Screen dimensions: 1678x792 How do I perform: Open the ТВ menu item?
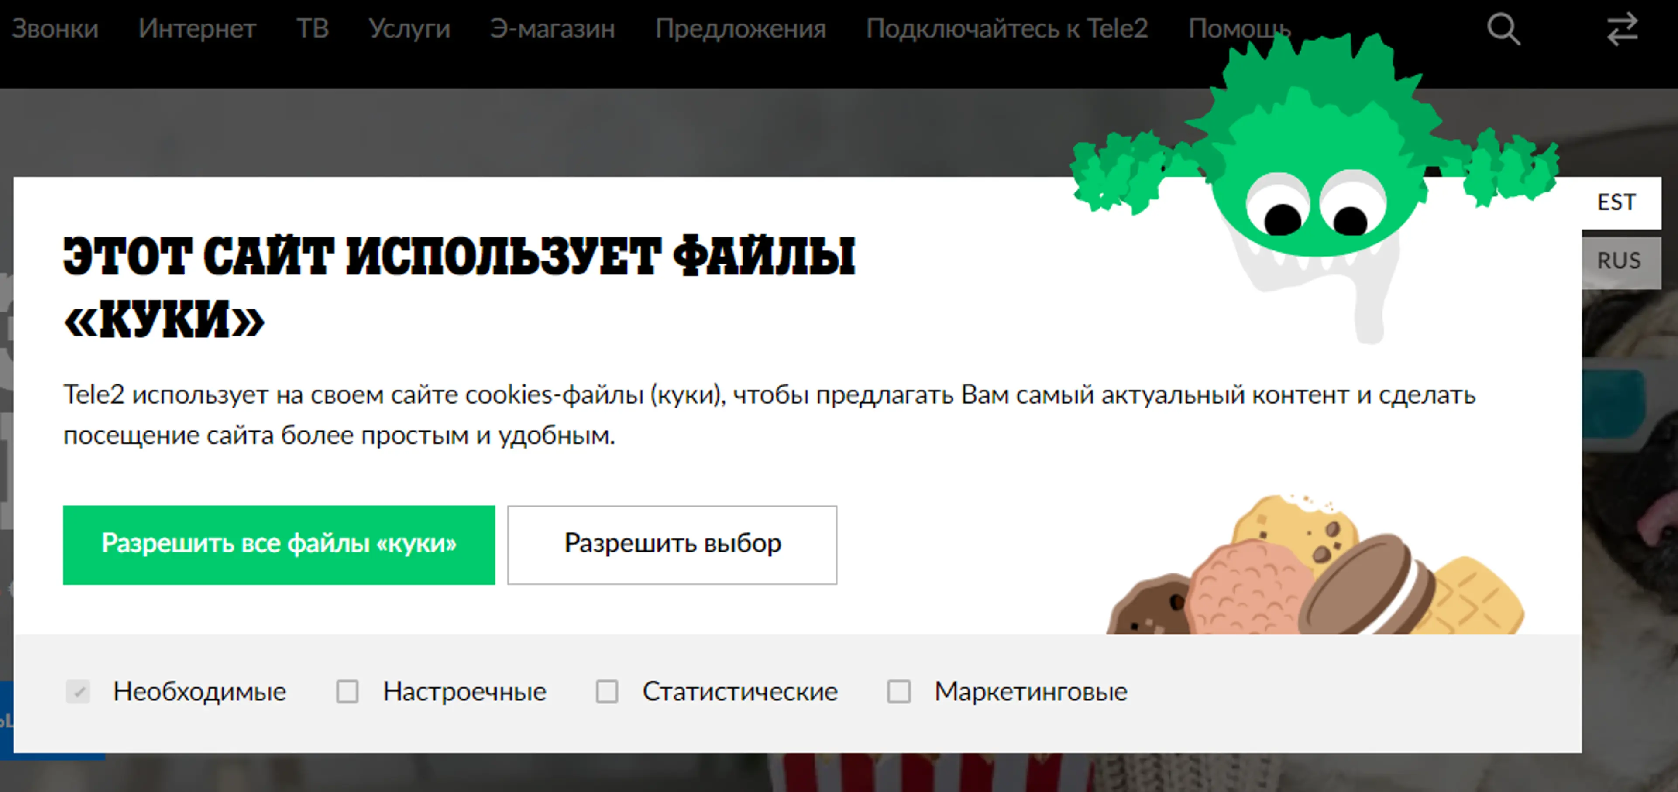point(313,29)
